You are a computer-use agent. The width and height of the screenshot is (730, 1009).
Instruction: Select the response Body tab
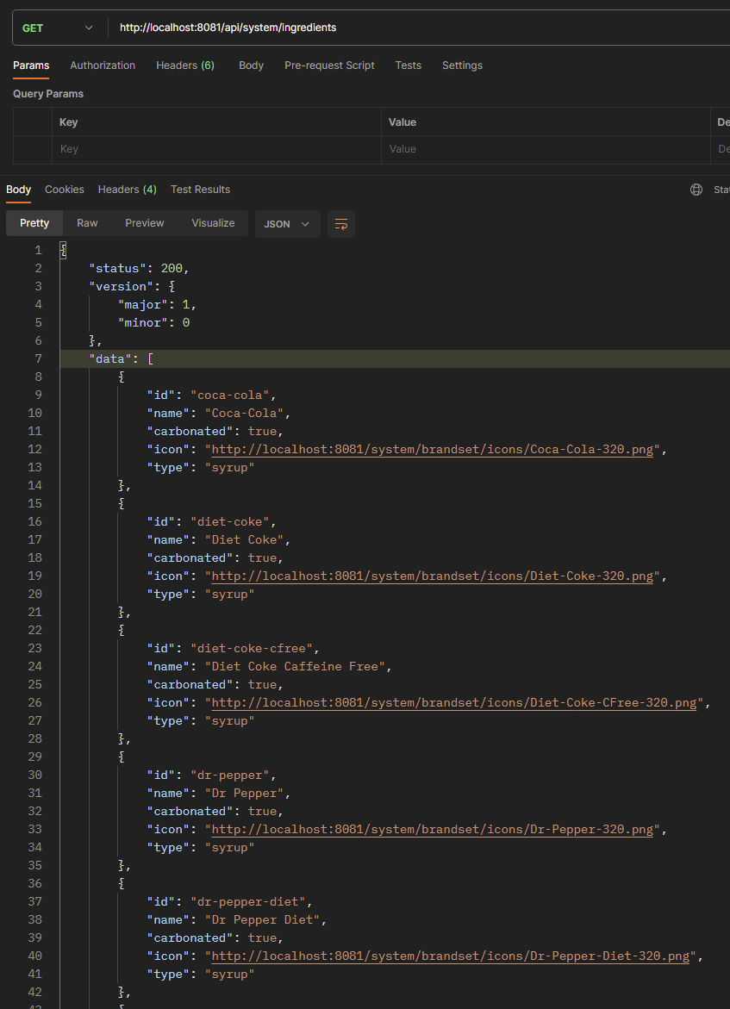pos(19,190)
